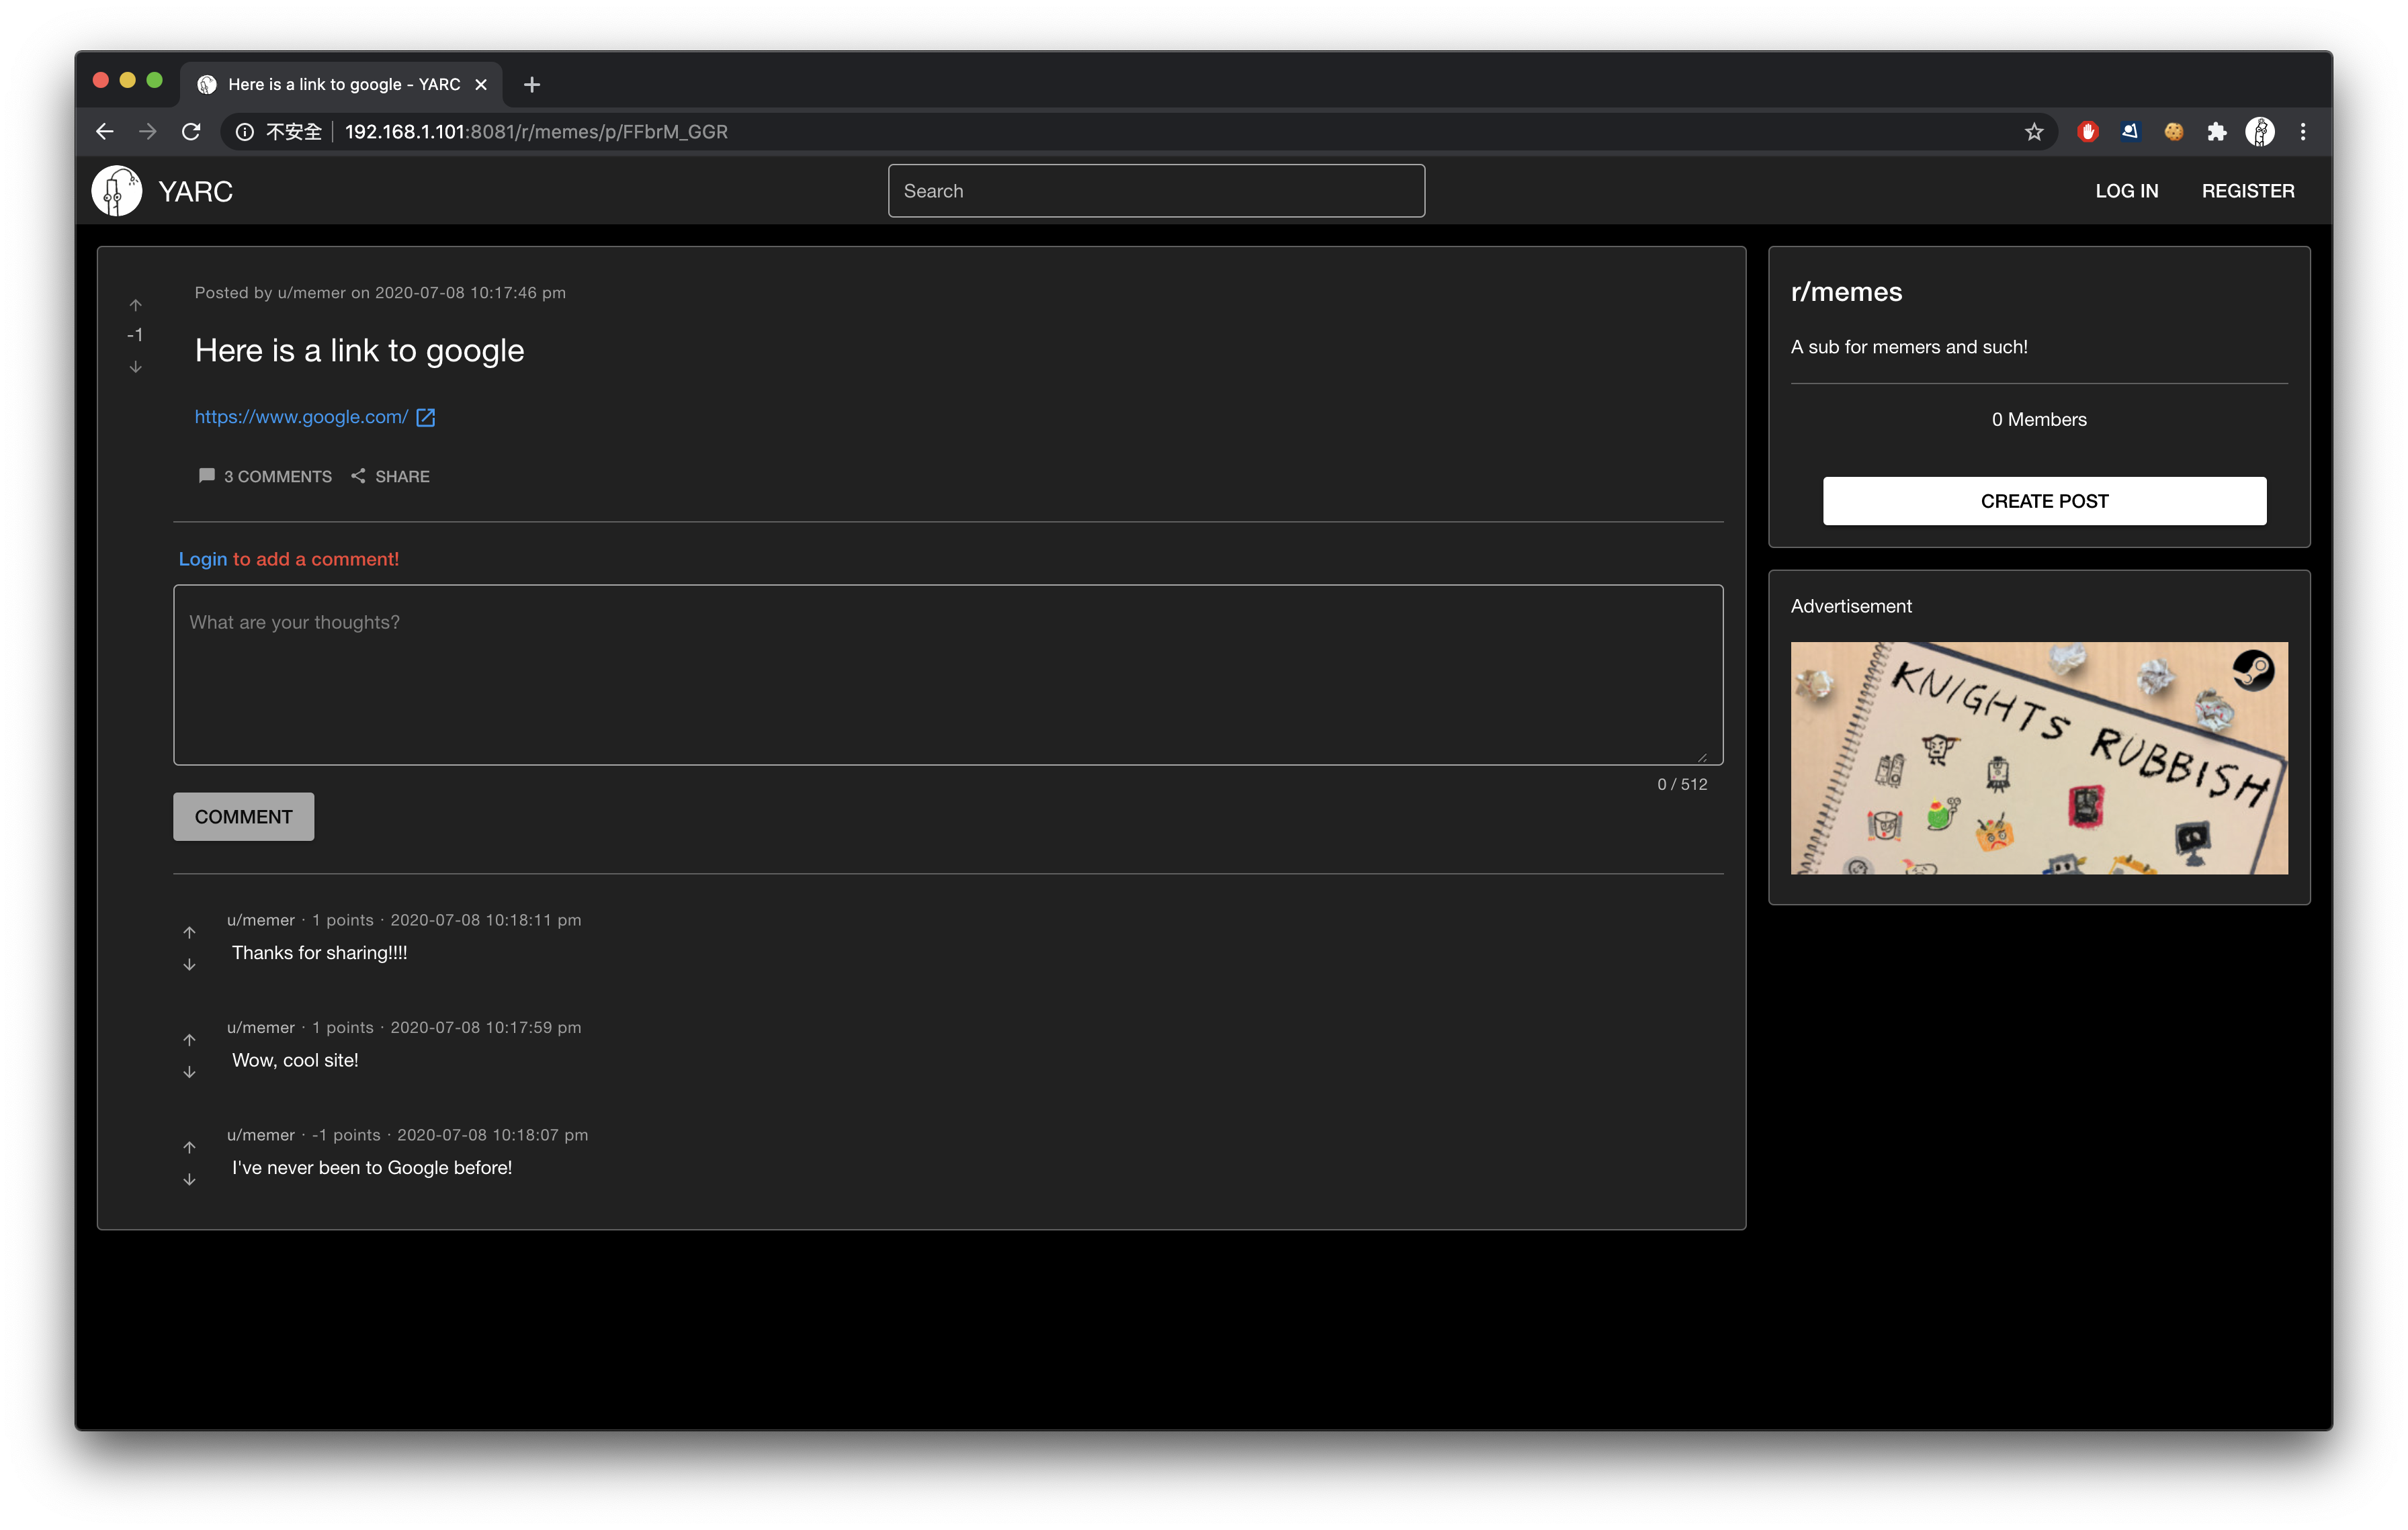Focus the Search field

[x=1156, y=191]
